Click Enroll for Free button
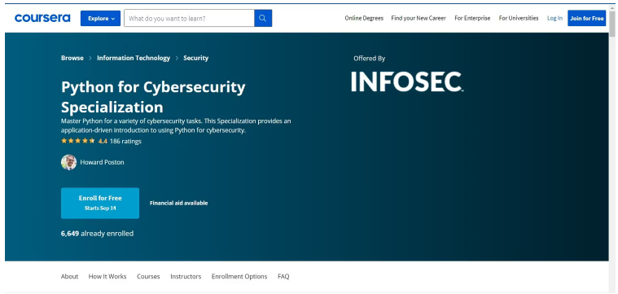The width and height of the screenshot is (618, 294). pyautogui.click(x=100, y=203)
